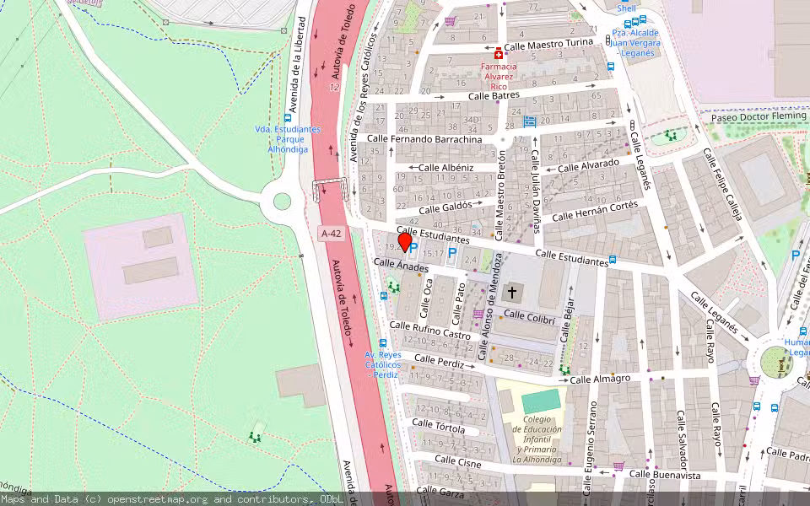Click the A-42 road shield
The width and height of the screenshot is (810, 506).
[x=331, y=234]
